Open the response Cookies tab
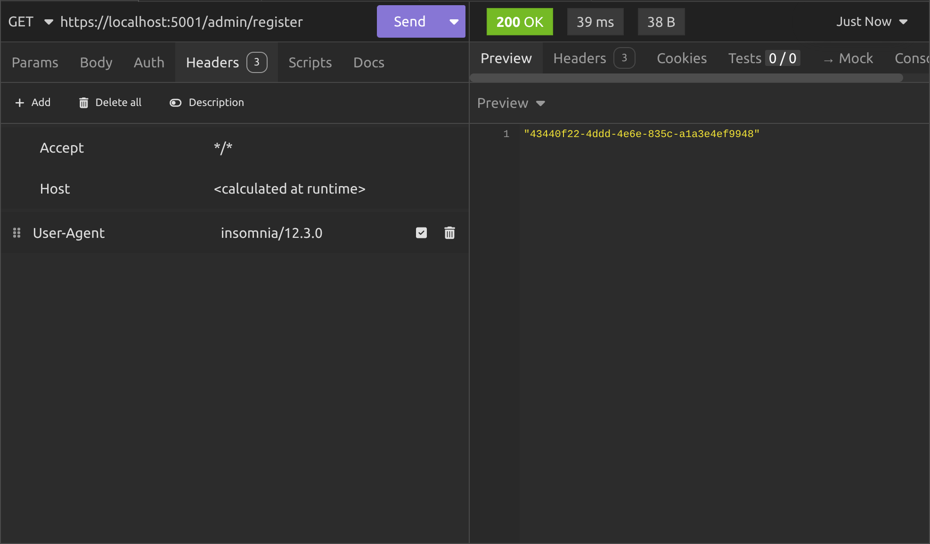The image size is (930, 544). click(x=681, y=58)
